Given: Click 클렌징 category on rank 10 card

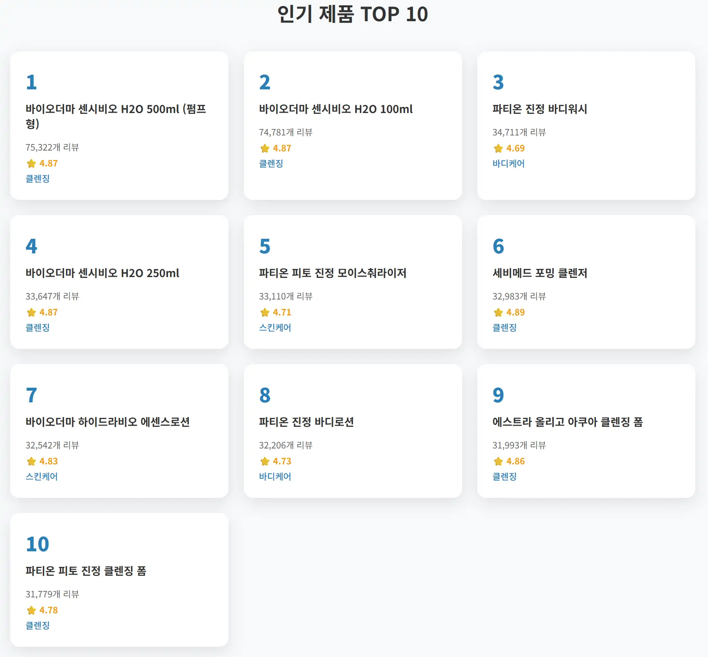Looking at the screenshot, I should pyautogui.click(x=38, y=626).
